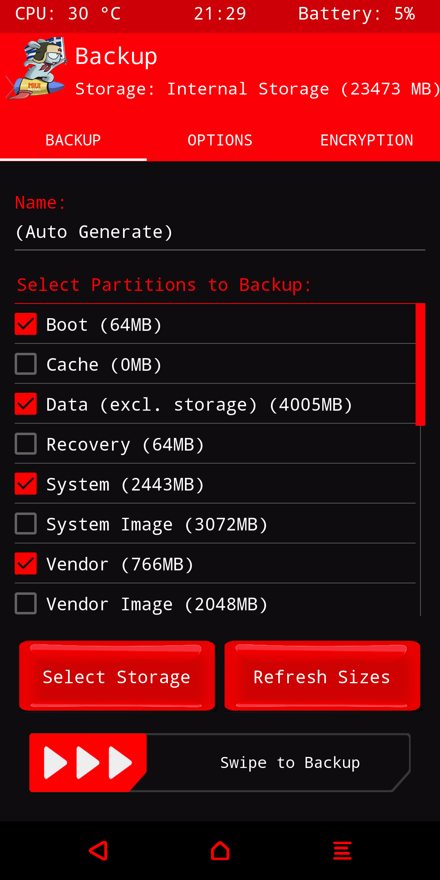Select the Vendor Image checkbox
Image resolution: width=440 pixels, height=880 pixels.
[x=26, y=603]
